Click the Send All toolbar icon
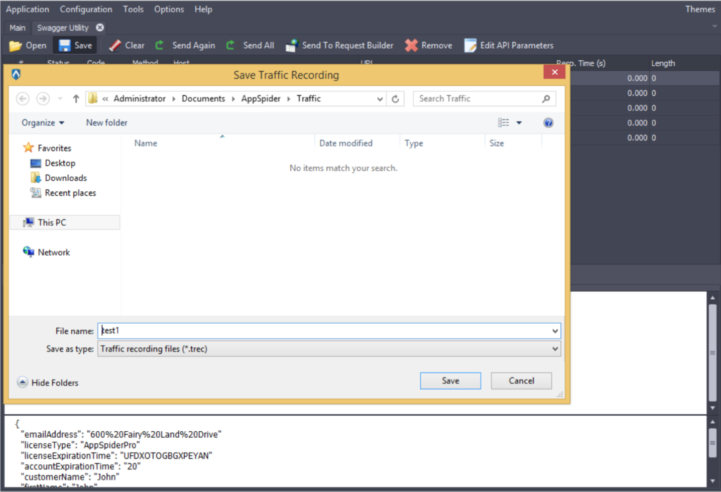This screenshot has width=721, height=492. tap(230, 45)
